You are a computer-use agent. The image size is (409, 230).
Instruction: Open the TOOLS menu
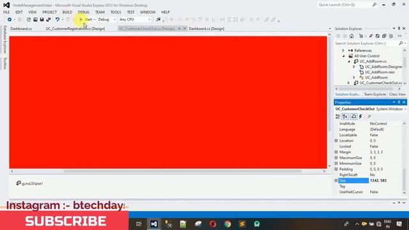[116, 12]
